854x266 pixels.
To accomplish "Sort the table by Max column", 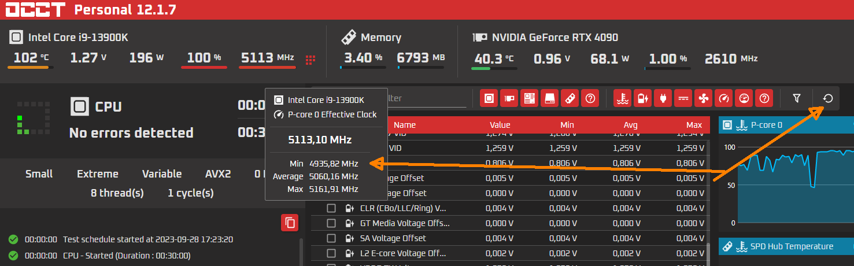I will point(694,125).
